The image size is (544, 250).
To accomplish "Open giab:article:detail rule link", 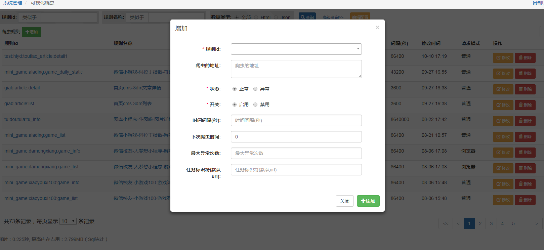I will click(22, 88).
